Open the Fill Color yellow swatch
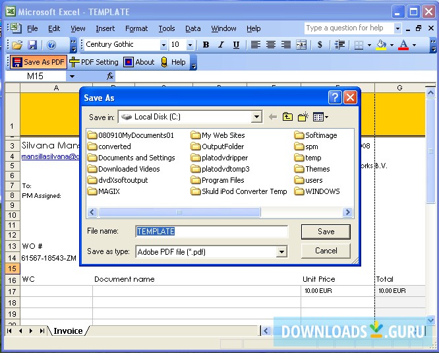Image resolution: width=439 pixels, height=353 pixels. (x=382, y=45)
